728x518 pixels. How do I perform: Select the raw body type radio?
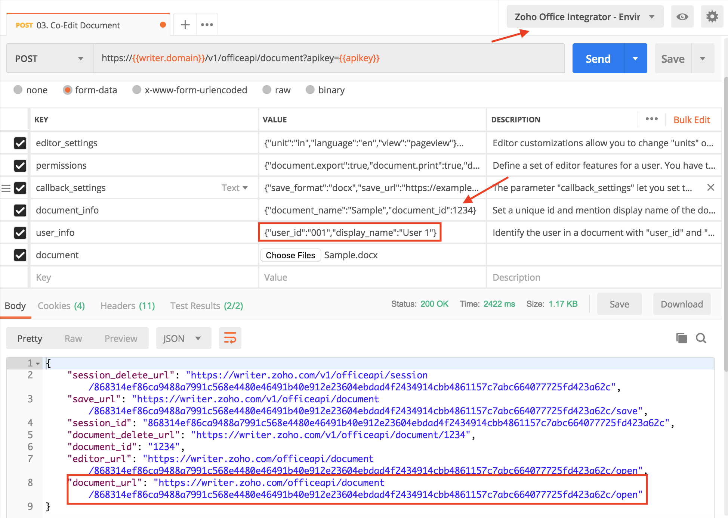click(267, 90)
